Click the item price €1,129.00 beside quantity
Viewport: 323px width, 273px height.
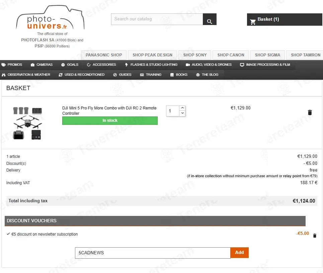coord(240,108)
